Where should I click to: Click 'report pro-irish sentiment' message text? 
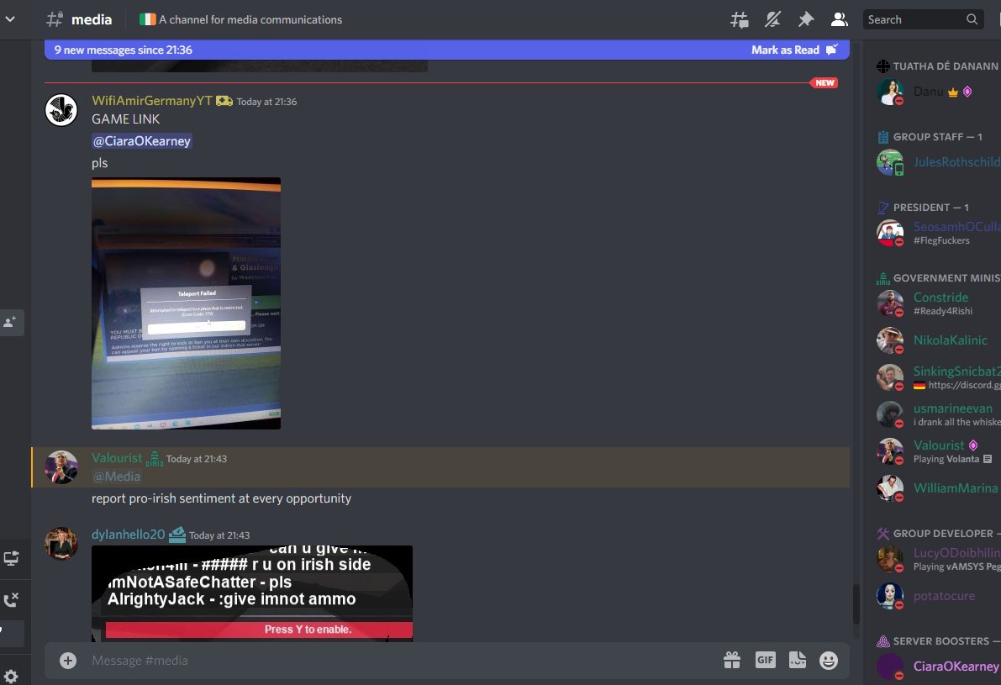tap(221, 498)
